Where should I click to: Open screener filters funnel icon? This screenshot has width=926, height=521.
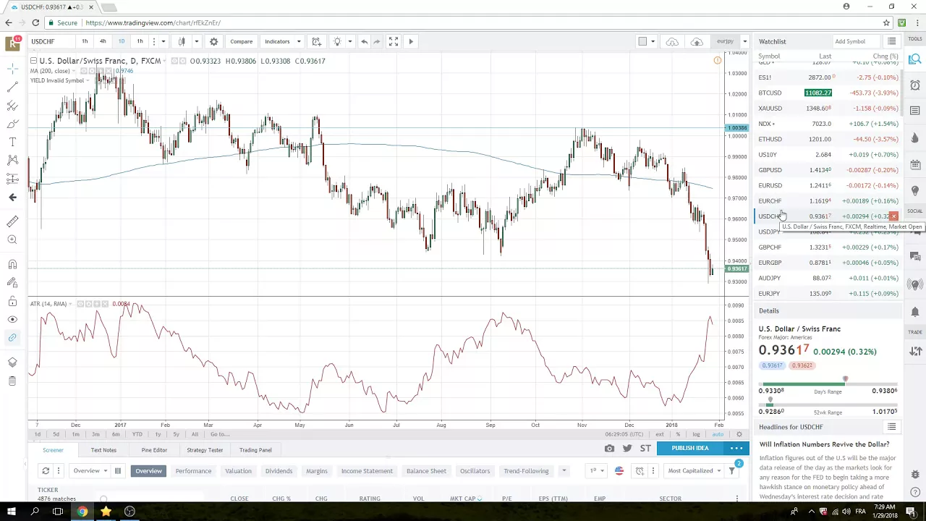click(x=731, y=471)
